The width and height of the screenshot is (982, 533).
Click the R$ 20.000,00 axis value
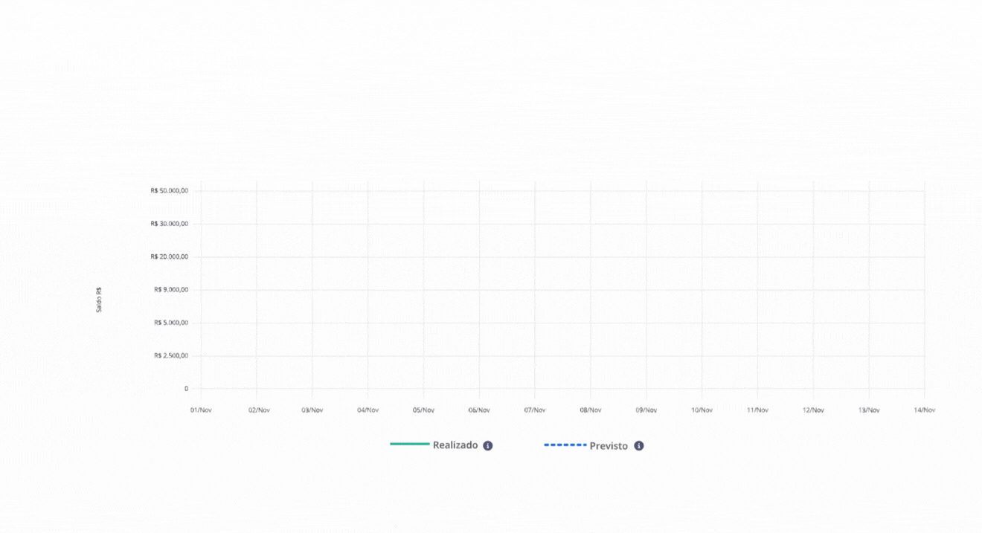(169, 256)
